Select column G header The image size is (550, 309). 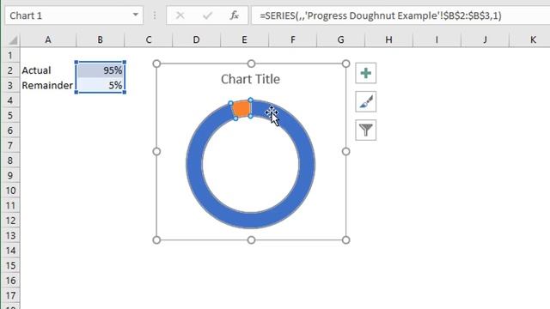pos(340,40)
